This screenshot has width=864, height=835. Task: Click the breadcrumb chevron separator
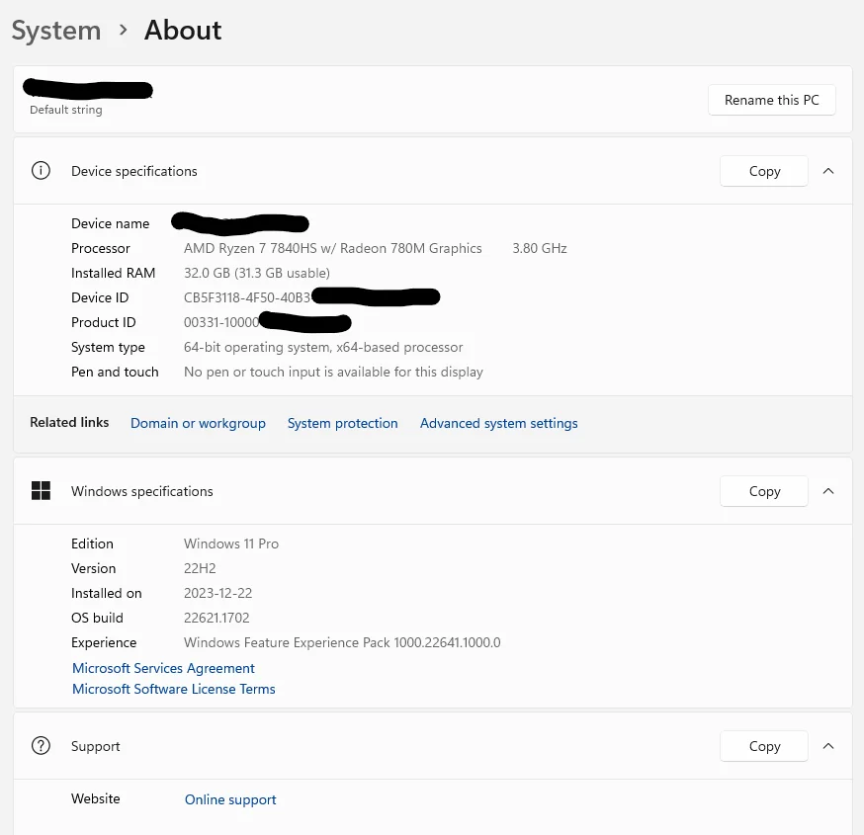pyautogui.click(x=123, y=30)
